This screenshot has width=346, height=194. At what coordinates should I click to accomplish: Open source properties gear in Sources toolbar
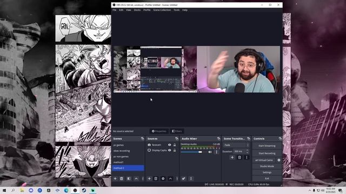click(163, 178)
